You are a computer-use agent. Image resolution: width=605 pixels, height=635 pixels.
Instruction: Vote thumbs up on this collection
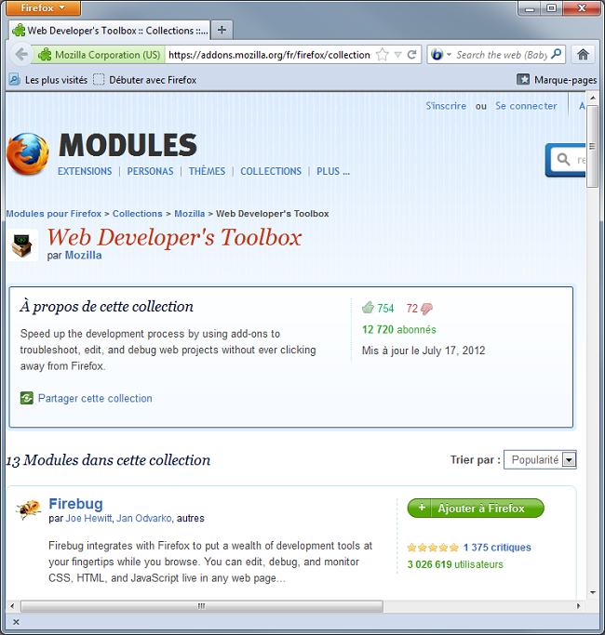[x=368, y=308]
